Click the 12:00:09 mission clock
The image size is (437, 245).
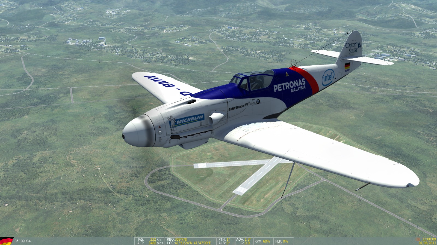coord(428,239)
